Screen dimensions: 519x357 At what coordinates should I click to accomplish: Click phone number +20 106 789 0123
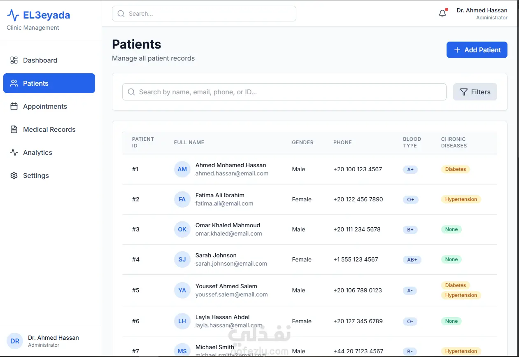(x=358, y=290)
